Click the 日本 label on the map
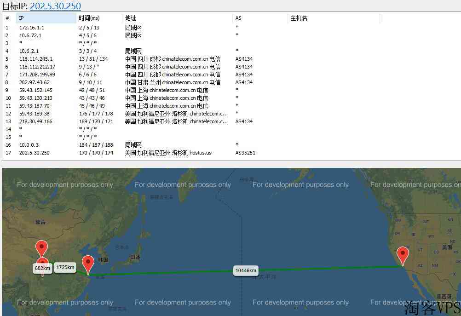 135,257
